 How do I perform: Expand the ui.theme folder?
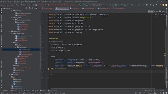tap(10, 75)
